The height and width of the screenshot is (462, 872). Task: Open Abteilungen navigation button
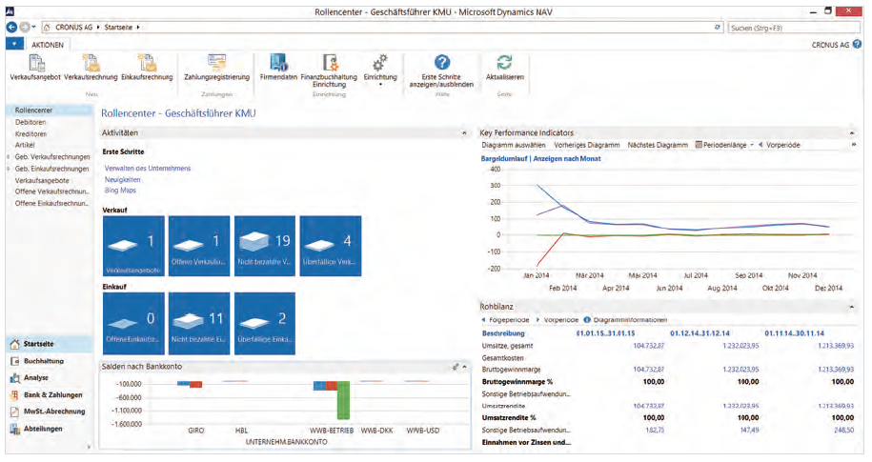tap(50, 429)
